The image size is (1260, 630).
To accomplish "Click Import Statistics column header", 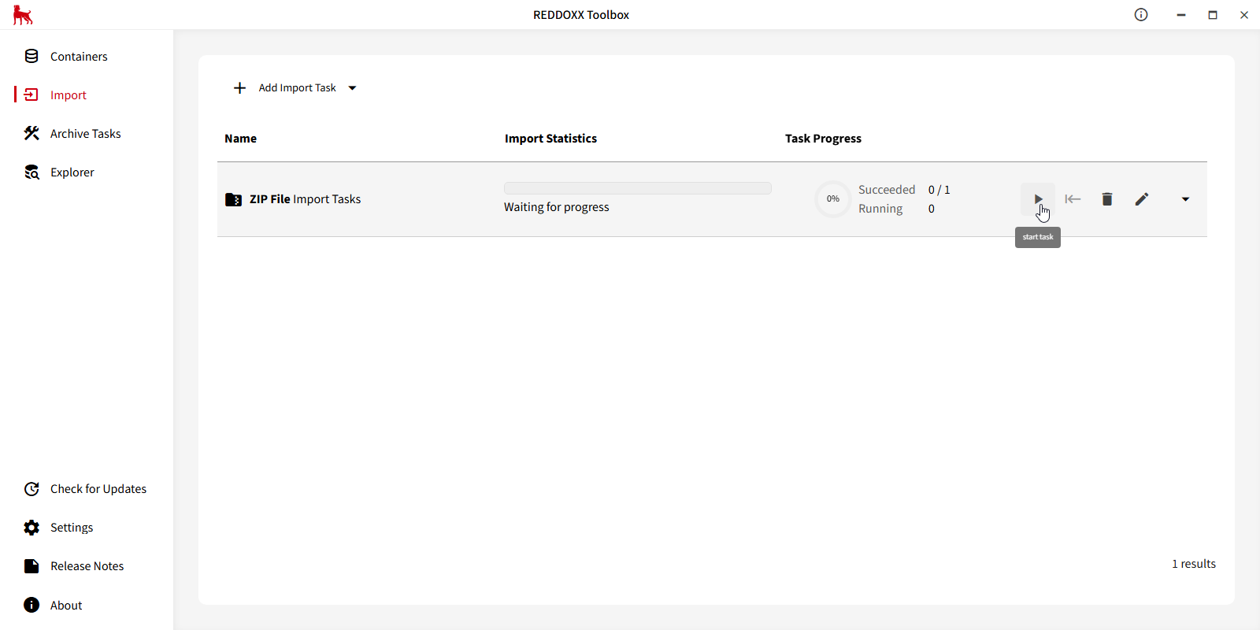I will [x=550, y=139].
